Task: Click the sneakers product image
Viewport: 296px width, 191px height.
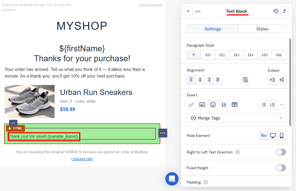Action: 30,102
